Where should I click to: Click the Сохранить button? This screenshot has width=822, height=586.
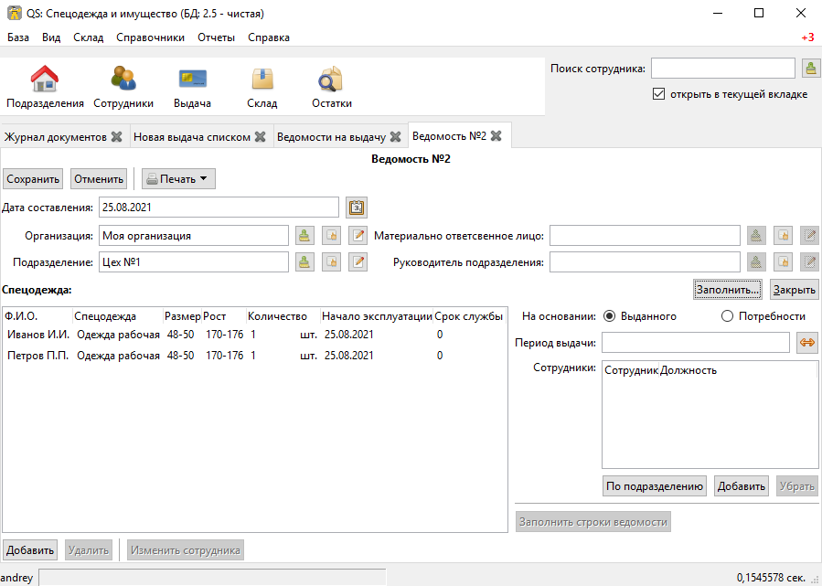click(x=33, y=179)
